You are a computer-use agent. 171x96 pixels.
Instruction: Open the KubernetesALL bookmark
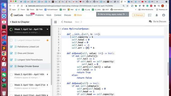pyautogui.click(x=117, y=10)
